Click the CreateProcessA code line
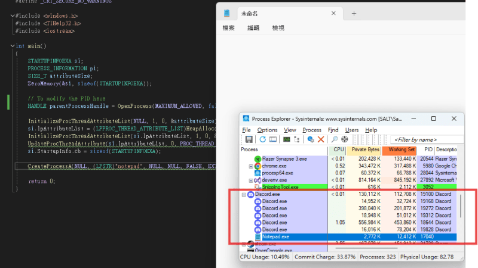 (x=122, y=166)
